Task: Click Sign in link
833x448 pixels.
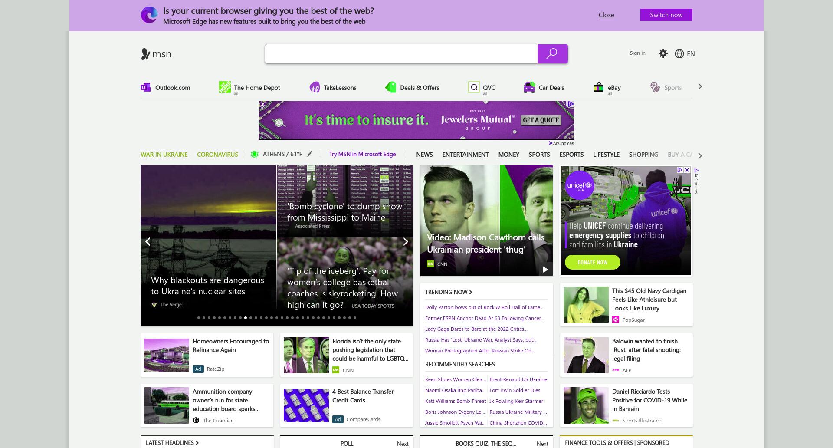Action: click(x=638, y=53)
